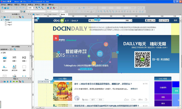Open the widget library view options dropdown
The image size is (182, 109).
tap(11, 49)
